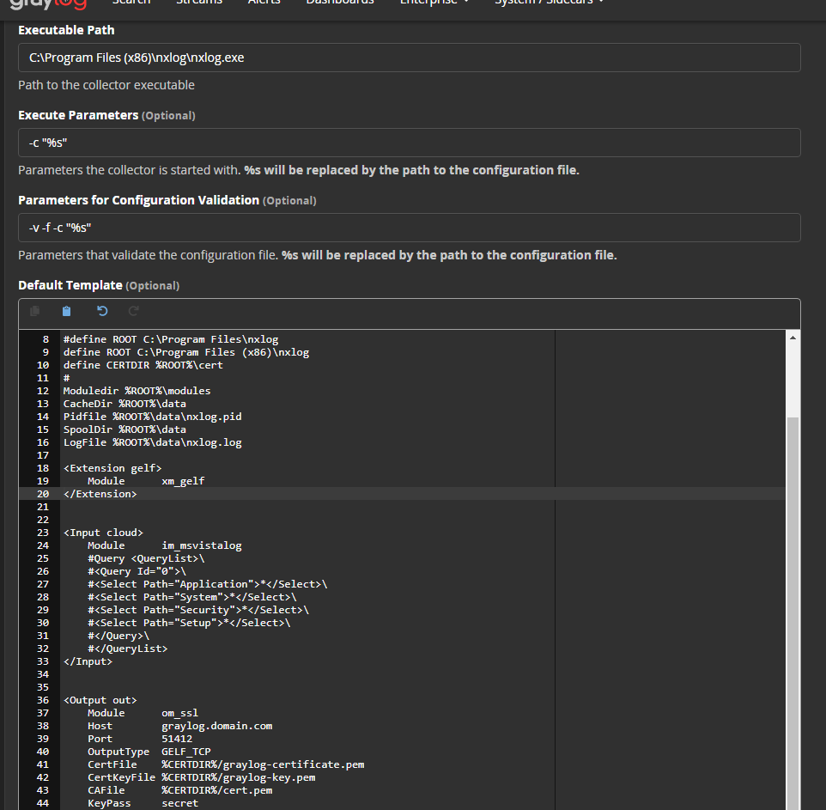The image size is (826, 810).
Task: Click the Select Path="System" line
Action: coord(192,597)
